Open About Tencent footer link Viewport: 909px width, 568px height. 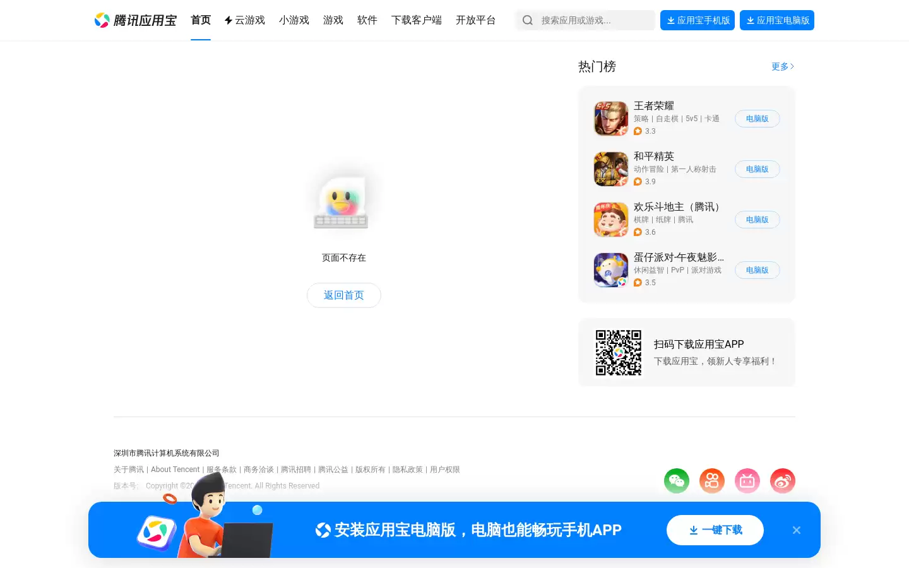[175, 470]
